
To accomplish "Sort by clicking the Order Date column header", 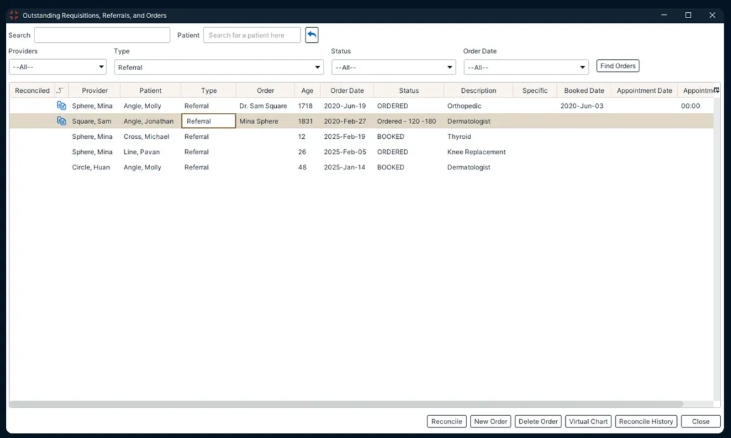I will tap(346, 90).
